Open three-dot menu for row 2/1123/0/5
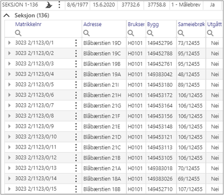The width and height of the screenshot is (224, 195). coord(76,84)
